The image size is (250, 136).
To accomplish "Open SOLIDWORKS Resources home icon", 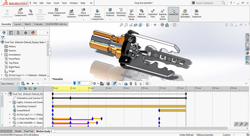I will (x=247, y=35).
